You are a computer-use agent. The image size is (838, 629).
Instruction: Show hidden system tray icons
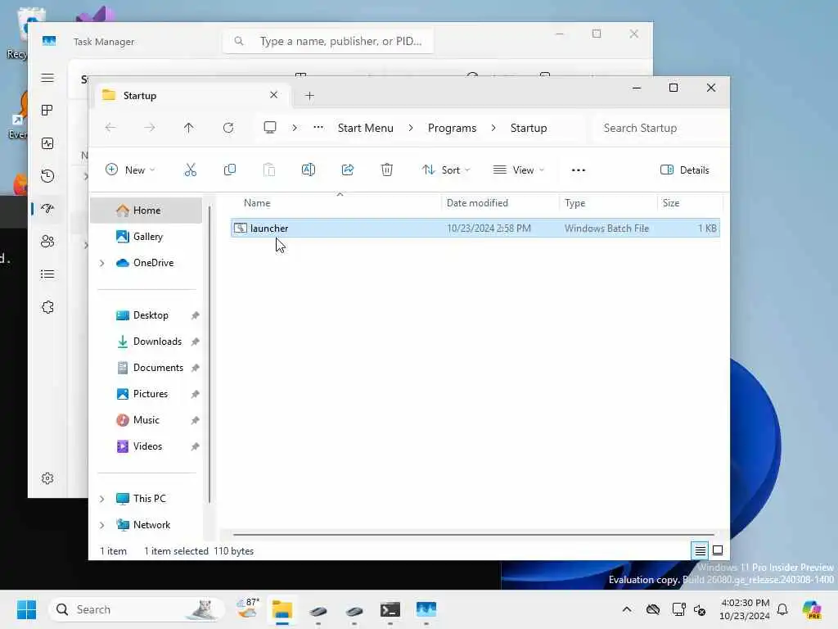(x=627, y=609)
